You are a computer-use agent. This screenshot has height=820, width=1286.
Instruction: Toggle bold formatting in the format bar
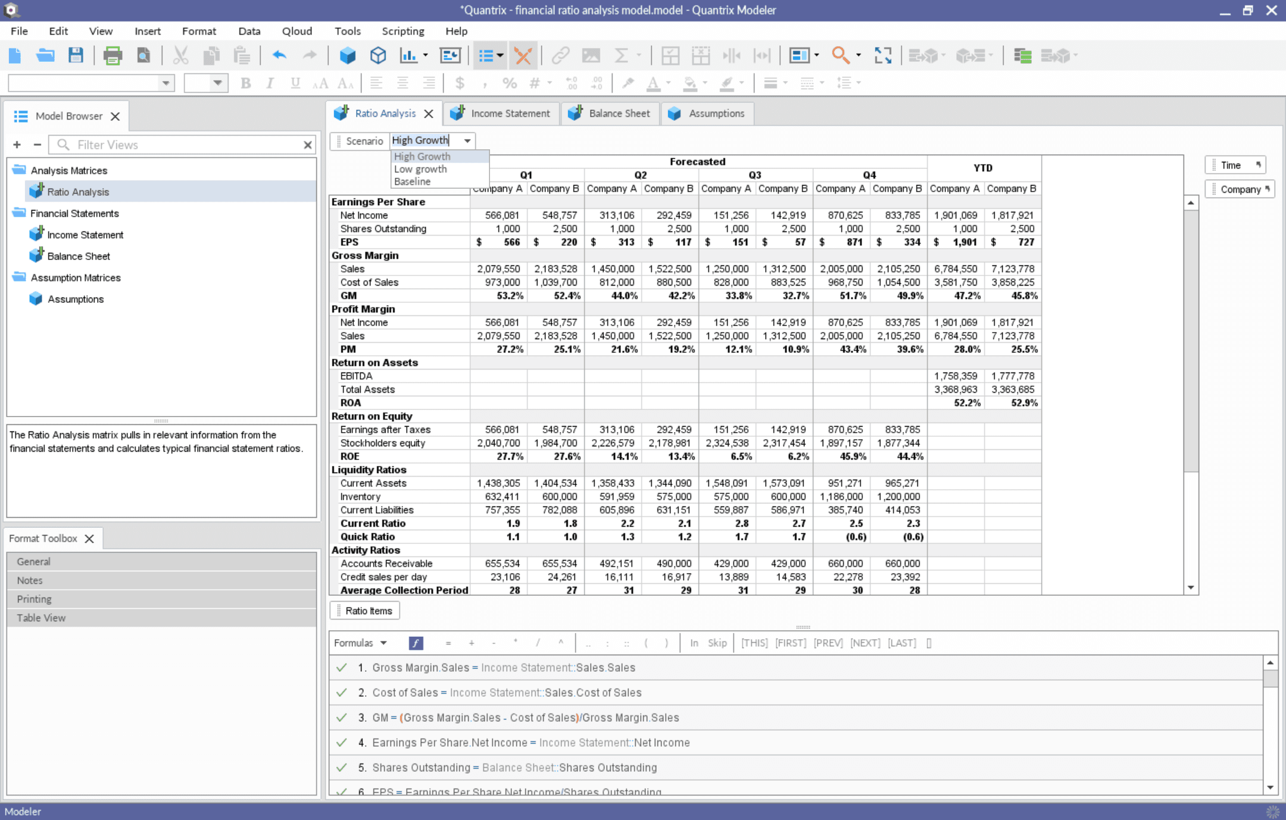tap(246, 83)
